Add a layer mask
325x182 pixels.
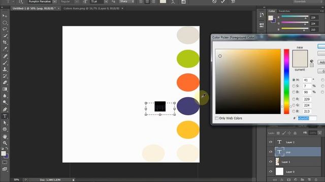point(289,180)
